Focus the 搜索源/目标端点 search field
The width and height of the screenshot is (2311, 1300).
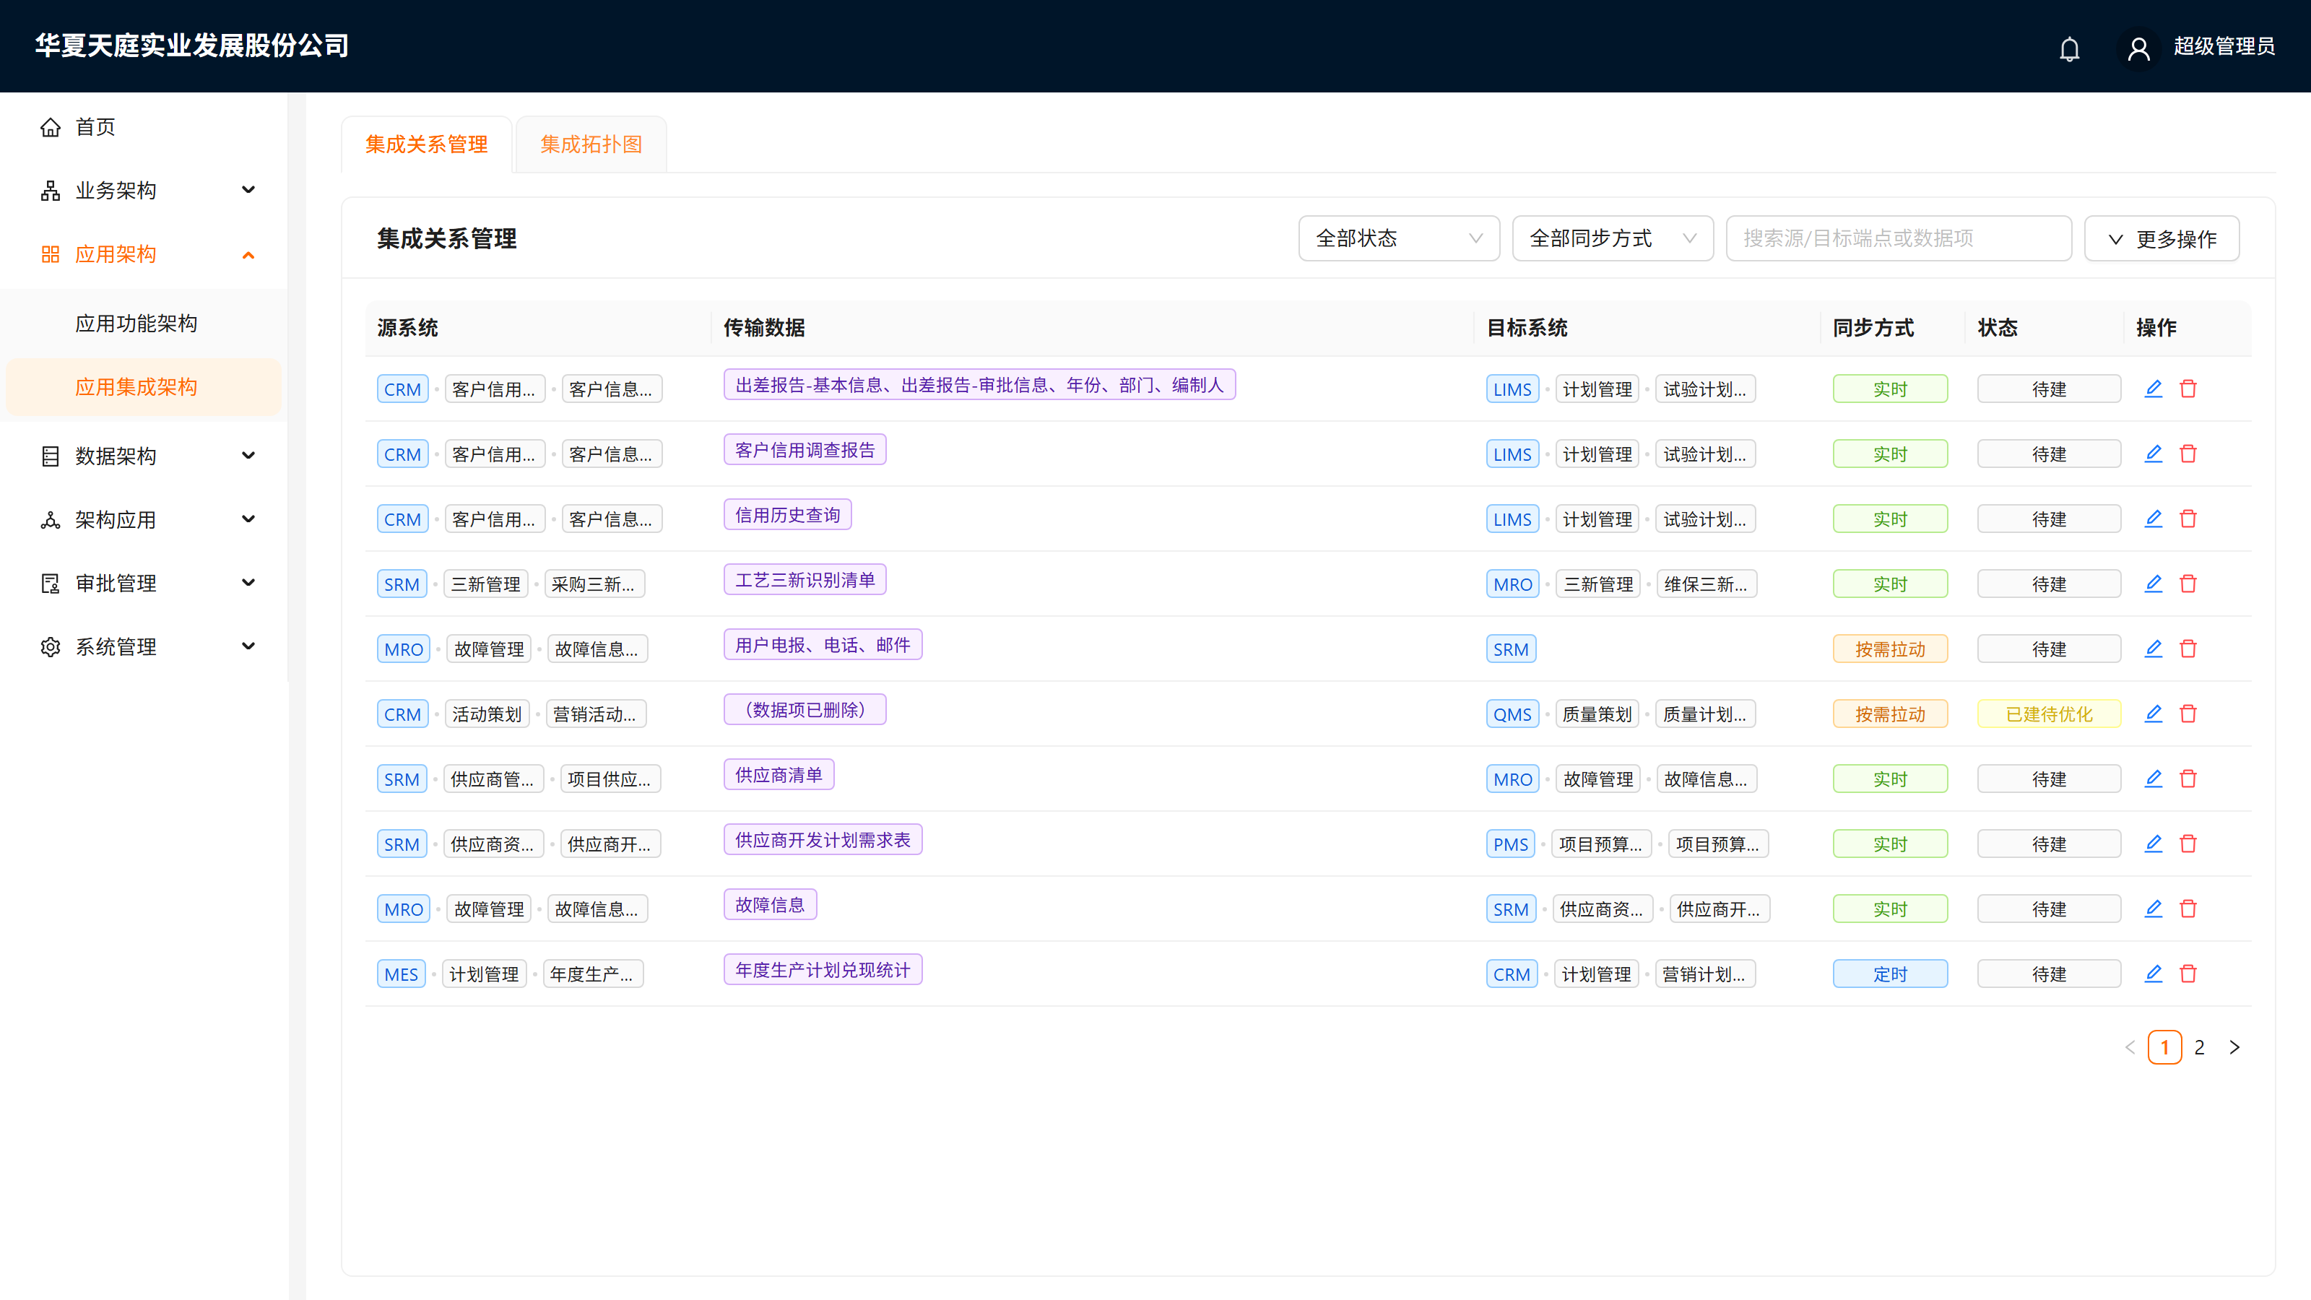pyautogui.click(x=1899, y=238)
